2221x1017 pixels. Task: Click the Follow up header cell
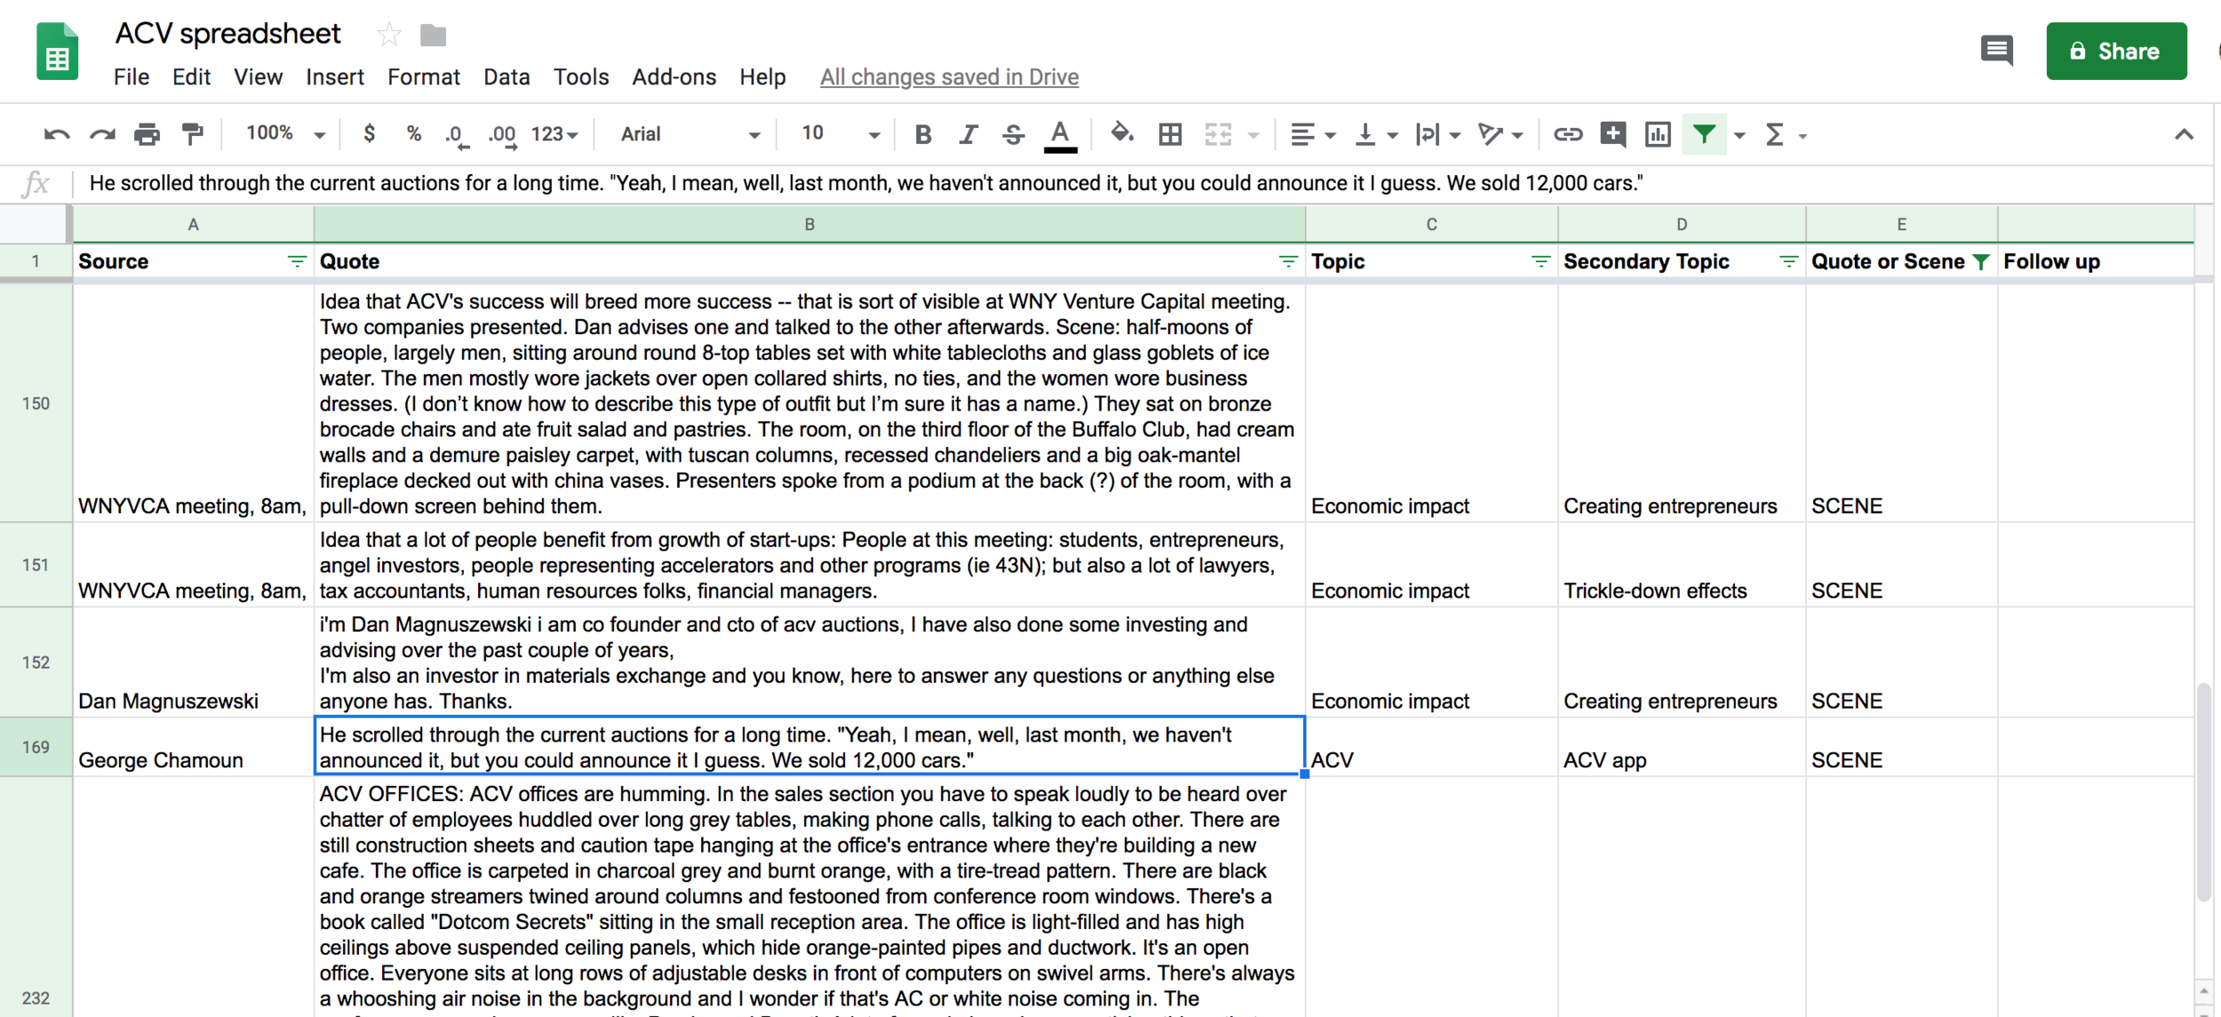(x=2095, y=261)
